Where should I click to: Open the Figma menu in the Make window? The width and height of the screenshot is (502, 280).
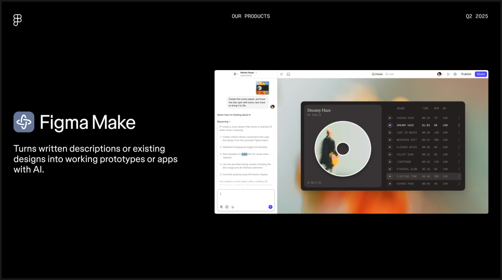[x=235, y=74]
